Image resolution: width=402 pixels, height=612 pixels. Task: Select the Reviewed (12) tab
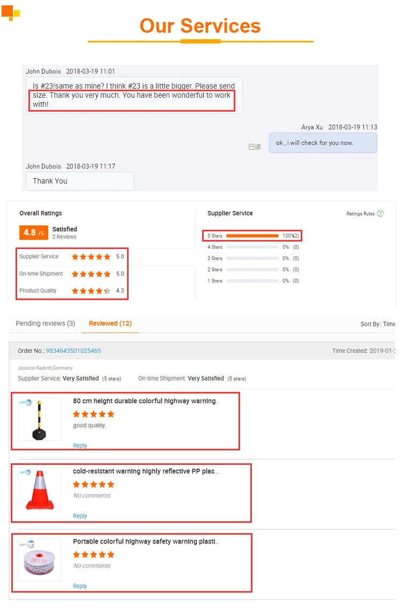[x=110, y=323]
